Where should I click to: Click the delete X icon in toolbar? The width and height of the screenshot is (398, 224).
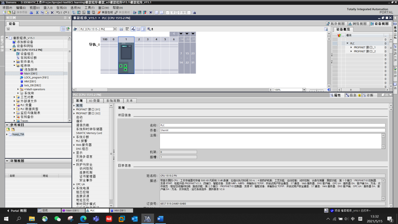click(52, 13)
